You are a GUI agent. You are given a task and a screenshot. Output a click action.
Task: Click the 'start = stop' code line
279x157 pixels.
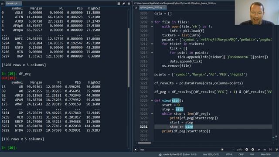tap(181, 123)
